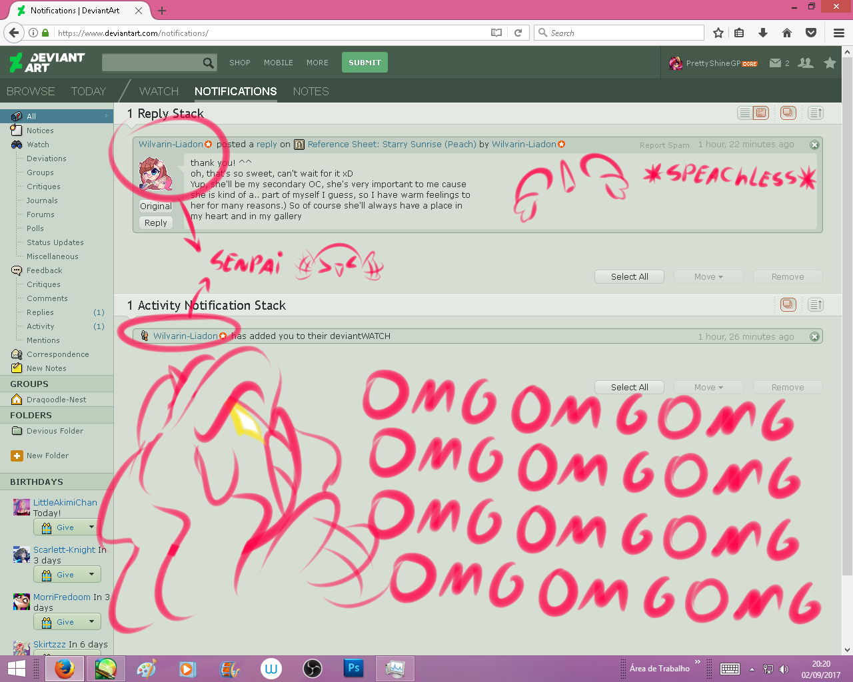Click Select All under the Reply Stack
This screenshot has height=682, width=853.
tap(630, 277)
